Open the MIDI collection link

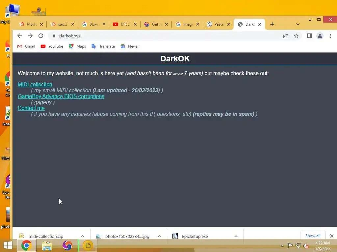[35, 84]
